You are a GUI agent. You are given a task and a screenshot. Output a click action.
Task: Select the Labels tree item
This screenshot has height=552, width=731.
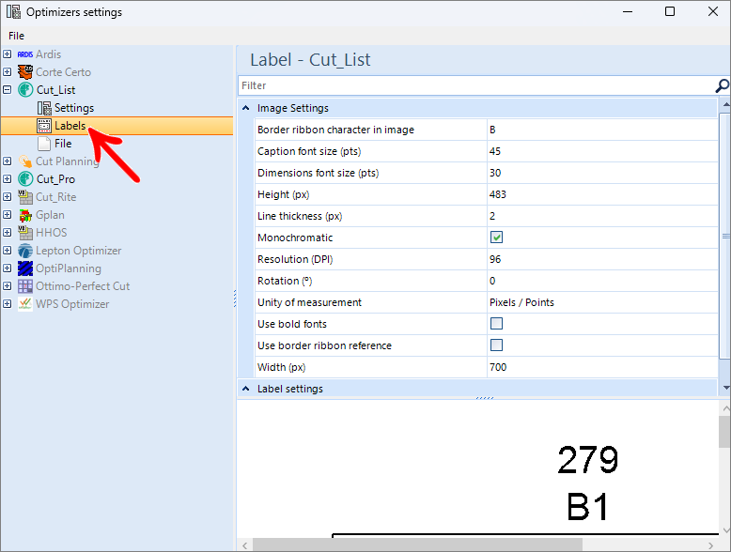(x=70, y=126)
